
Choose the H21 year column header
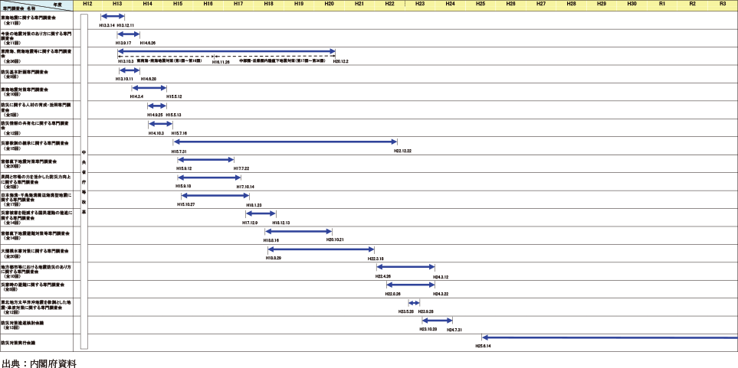click(x=359, y=3)
